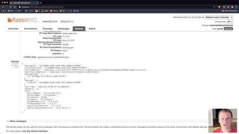Select the Queues tab

tap(79, 29)
